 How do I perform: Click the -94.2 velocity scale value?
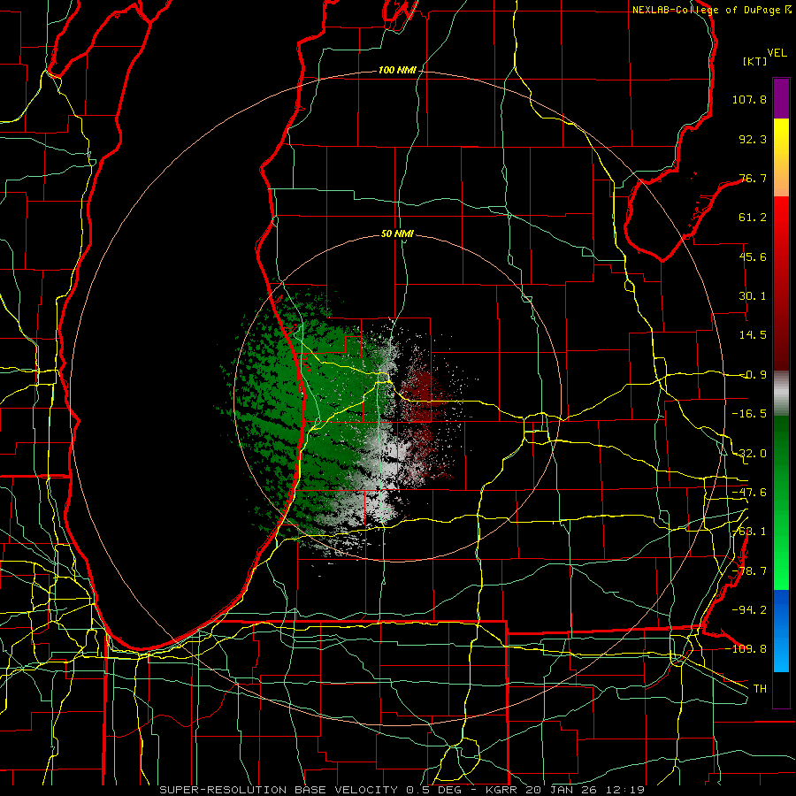point(749,610)
